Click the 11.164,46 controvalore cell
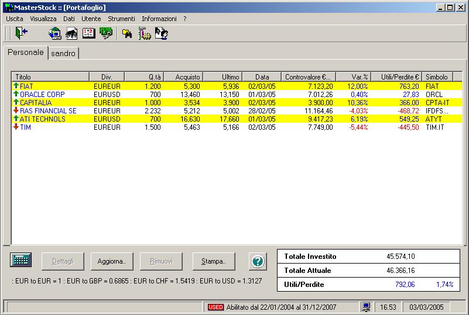 click(x=319, y=111)
